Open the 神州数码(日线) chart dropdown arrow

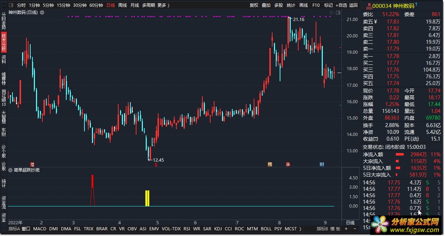[x=42, y=12]
